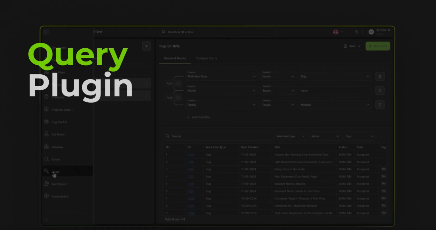Select the Queries & Results tab
This screenshot has height=230, width=436.
tap(175, 58)
